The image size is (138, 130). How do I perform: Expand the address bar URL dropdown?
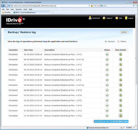[x=89, y=6]
